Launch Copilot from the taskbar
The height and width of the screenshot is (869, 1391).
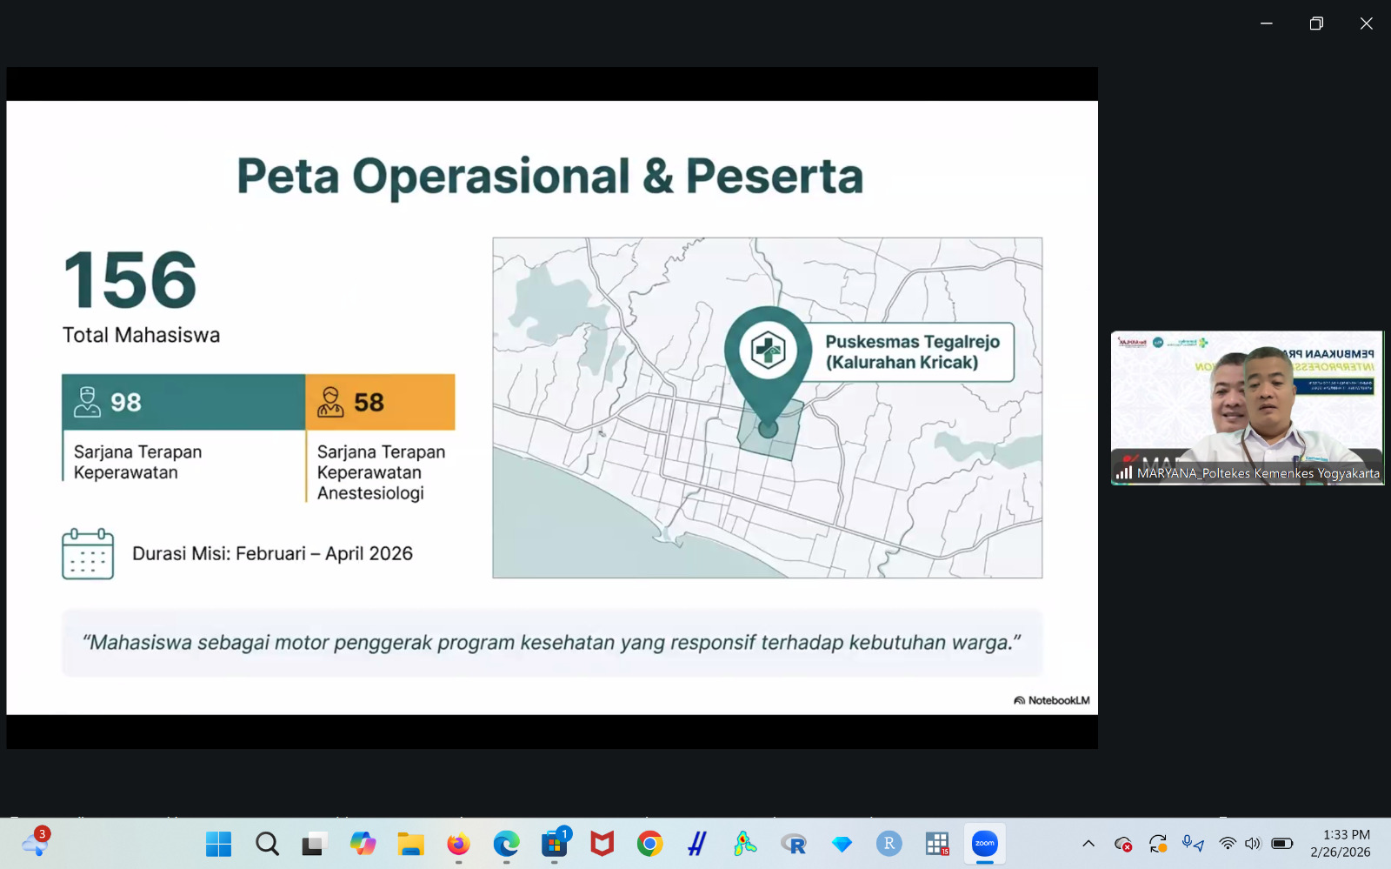tap(363, 844)
